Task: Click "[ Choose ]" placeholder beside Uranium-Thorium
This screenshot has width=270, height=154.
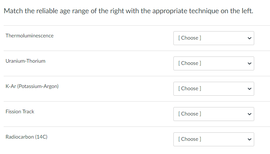Action: point(189,63)
